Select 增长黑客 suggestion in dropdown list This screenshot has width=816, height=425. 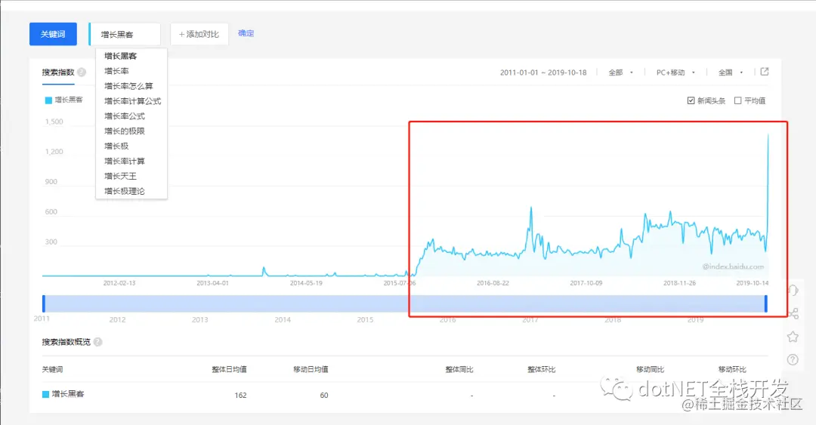(121, 56)
